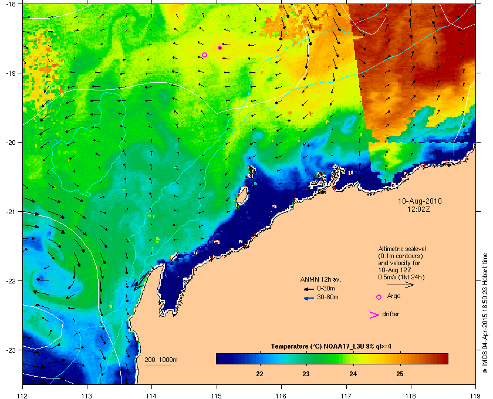Click the colorbar value 22

pyautogui.click(x=259, y=374)
